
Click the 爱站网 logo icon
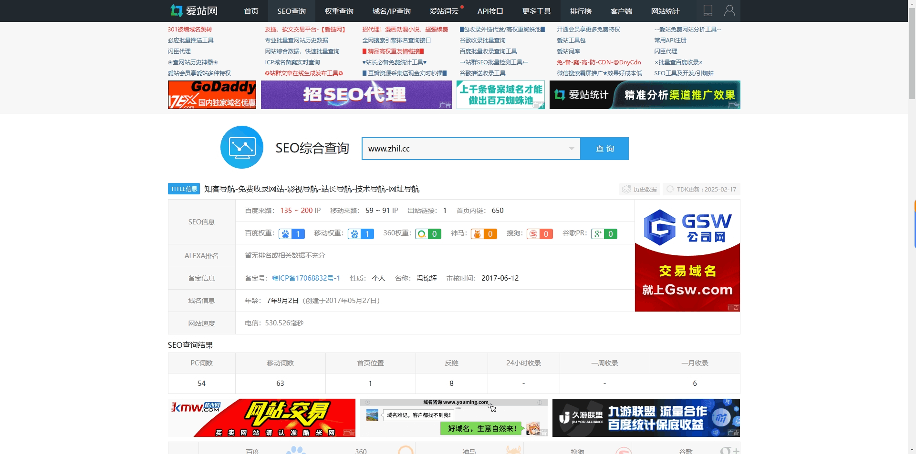coord(177,10)
